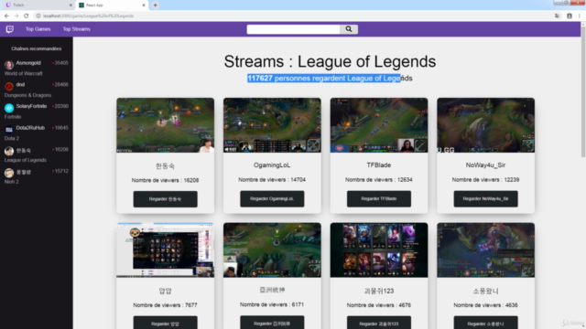
Task: Open Chrome three-dot menu
Action: pyautogui.click(x=580, y=16)
